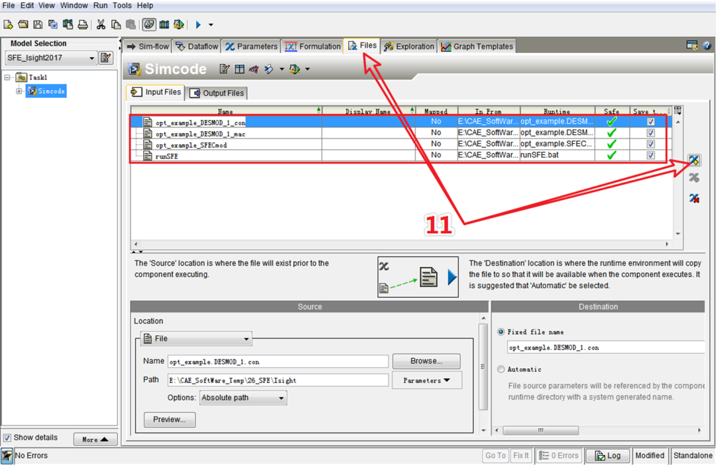Open the Model Selection SFE_Isight2017 dropdown
This screenshot has width=716, height=465.
pos(91,58)
